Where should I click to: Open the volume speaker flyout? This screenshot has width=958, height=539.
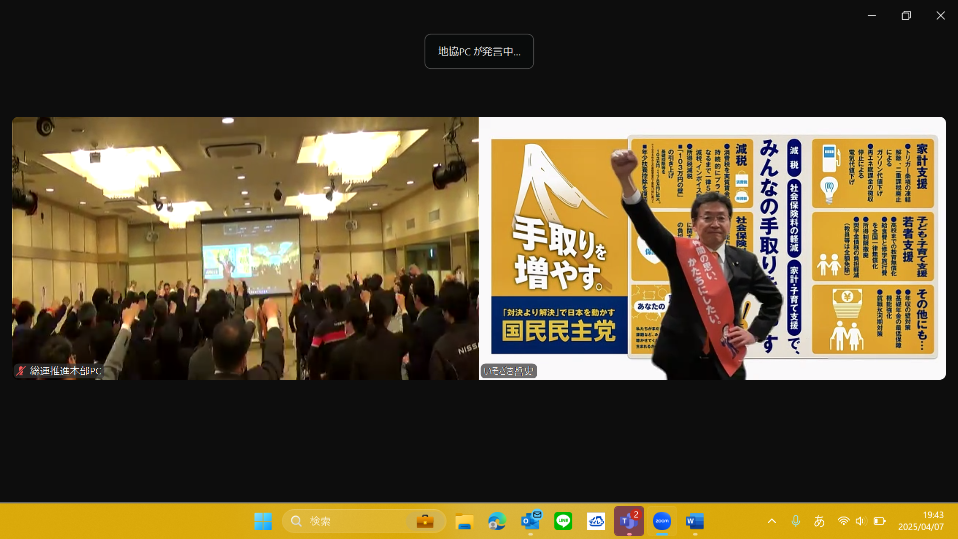[x=860, y=521]
